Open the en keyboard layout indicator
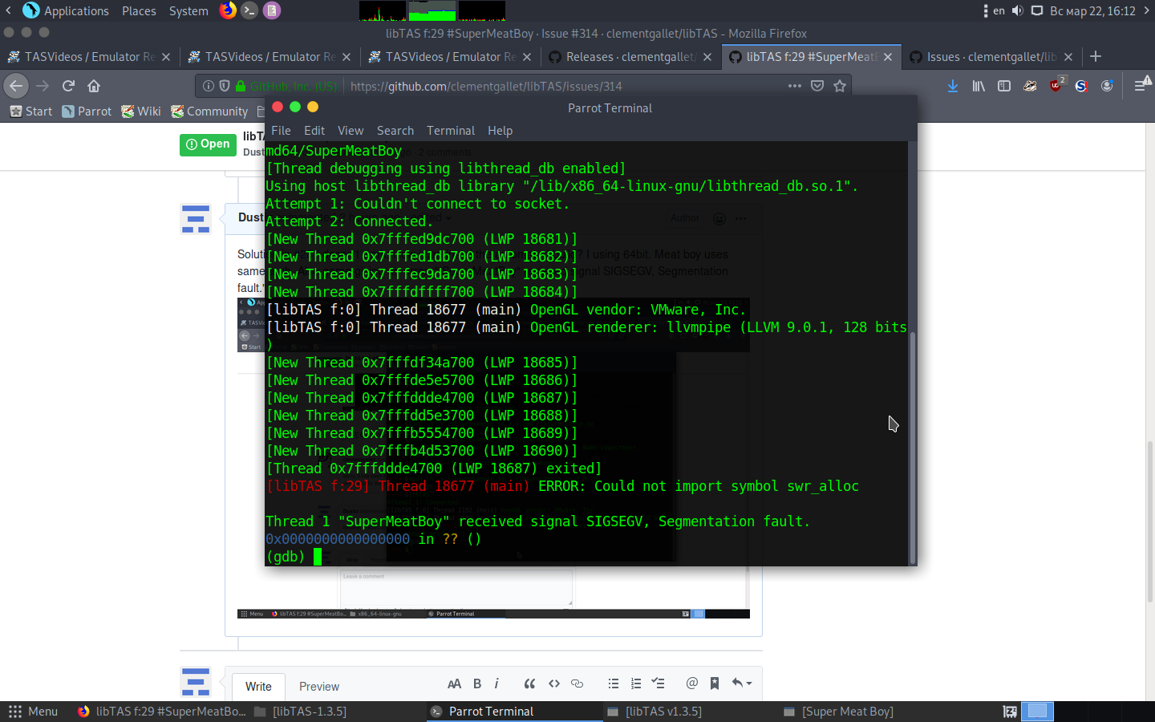This screenshot has width=1155, height=722. point(999,10)
